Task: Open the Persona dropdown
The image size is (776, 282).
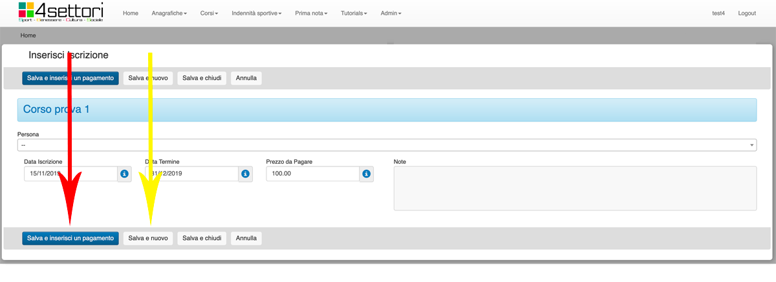Action: coord(387,145)
